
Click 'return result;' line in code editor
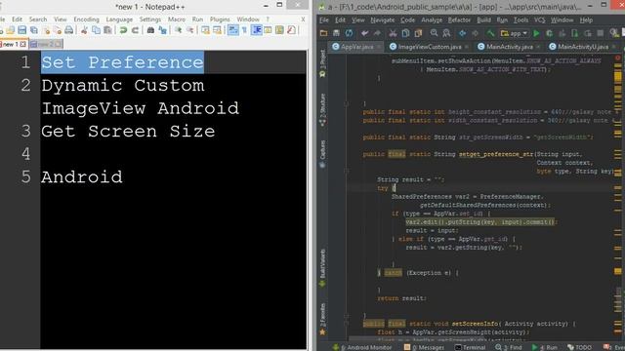click(401, 298)
